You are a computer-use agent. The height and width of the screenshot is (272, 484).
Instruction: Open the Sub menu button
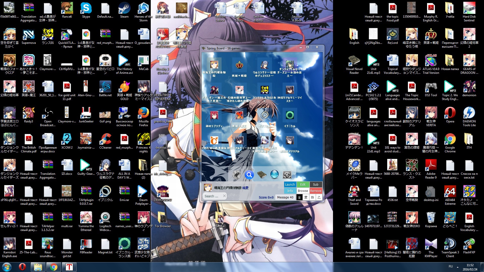pyautogui.click(x=316, y=184)
